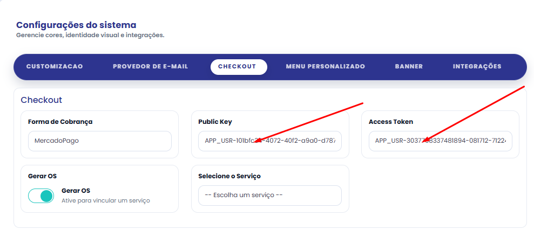Click the Access Token field label

tap(390, 122)
